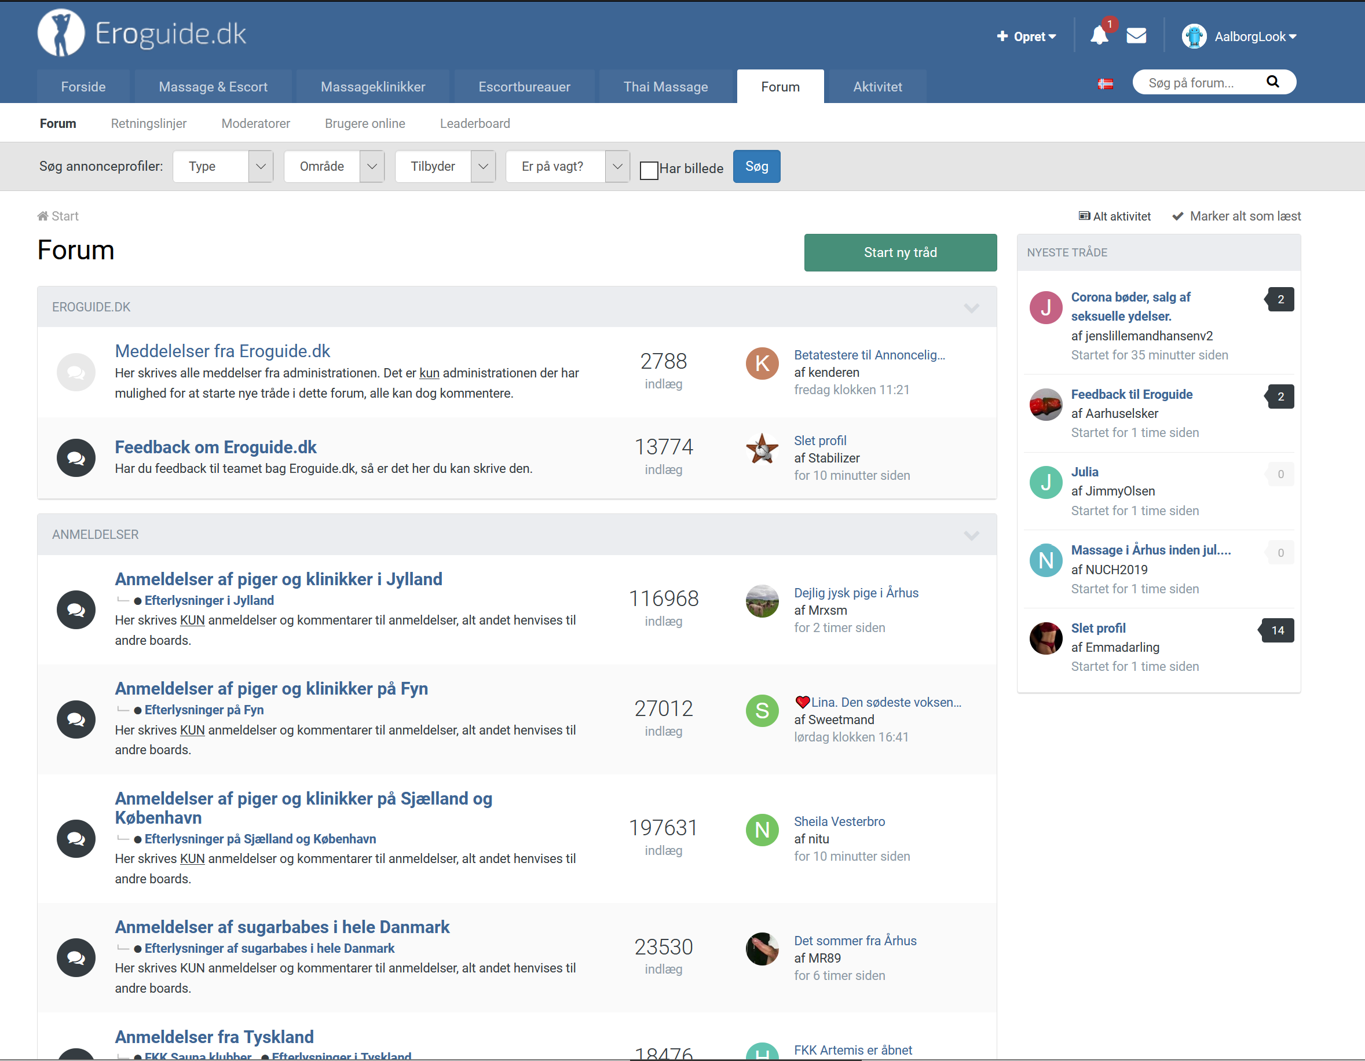Click the Eroguide.dk logo
The image size is (1365, 1061).
(142, 33)
